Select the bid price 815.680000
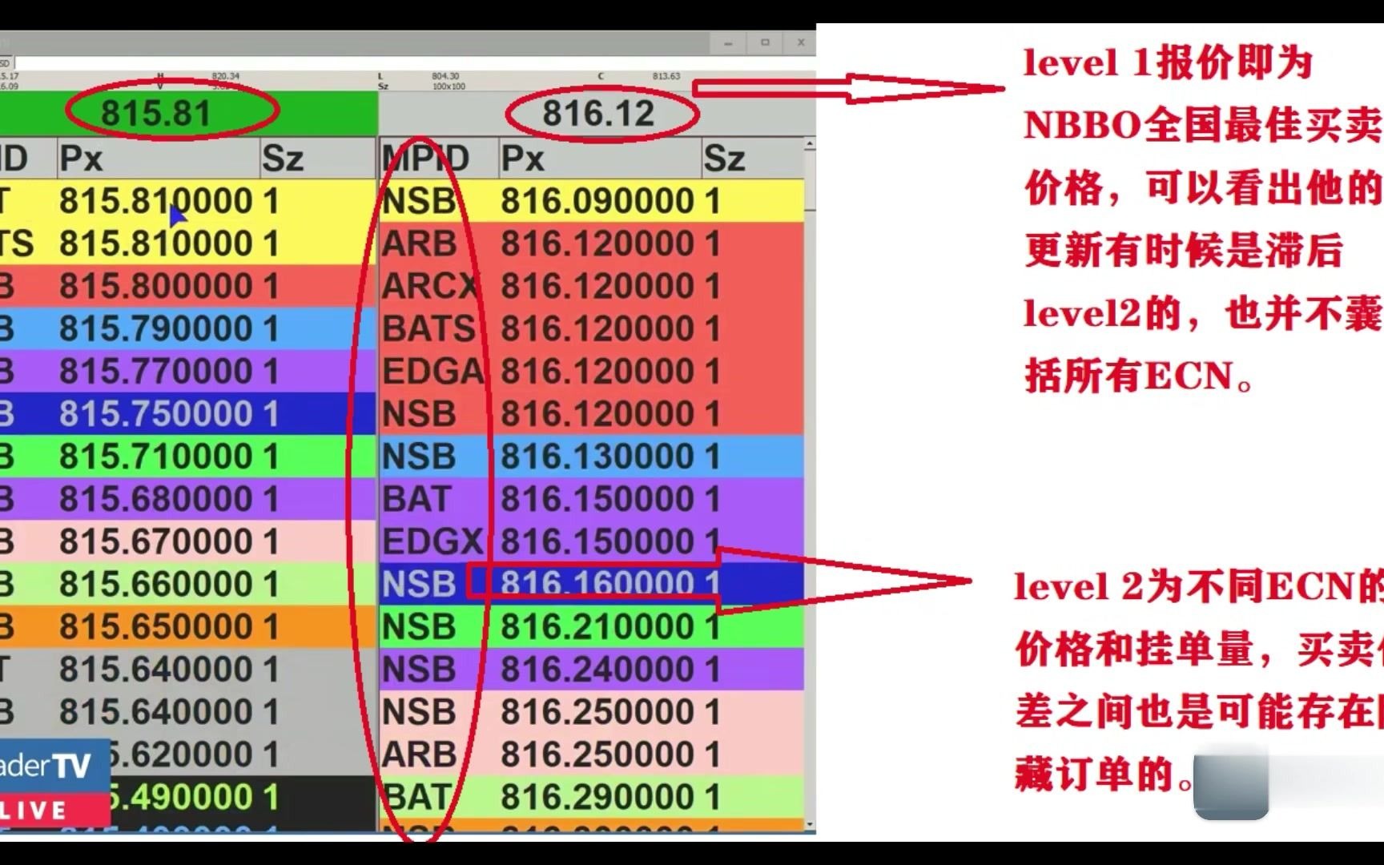1384x865 pixels. 156,499
